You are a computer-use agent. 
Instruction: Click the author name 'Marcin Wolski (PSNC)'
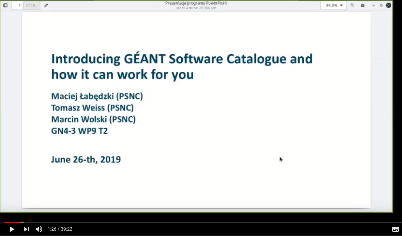(x=94, y=119)
